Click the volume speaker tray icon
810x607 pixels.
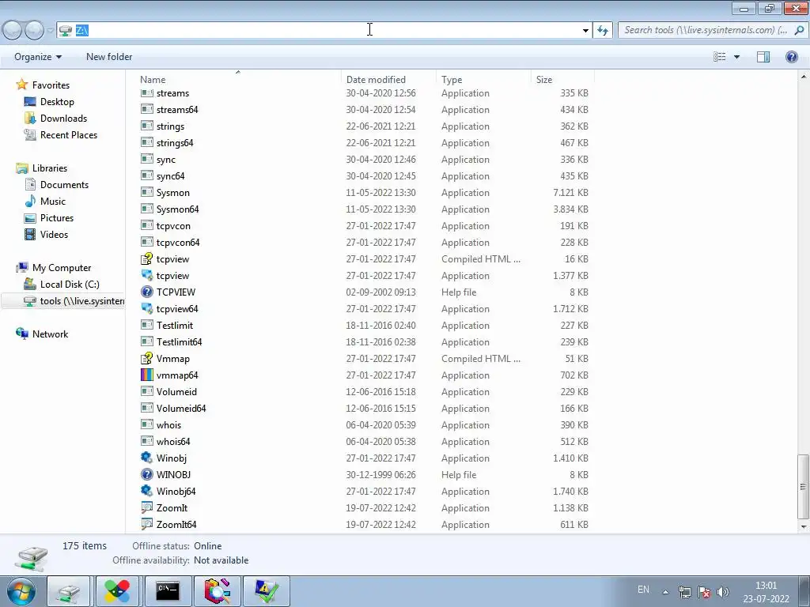(x=723, y=592)
